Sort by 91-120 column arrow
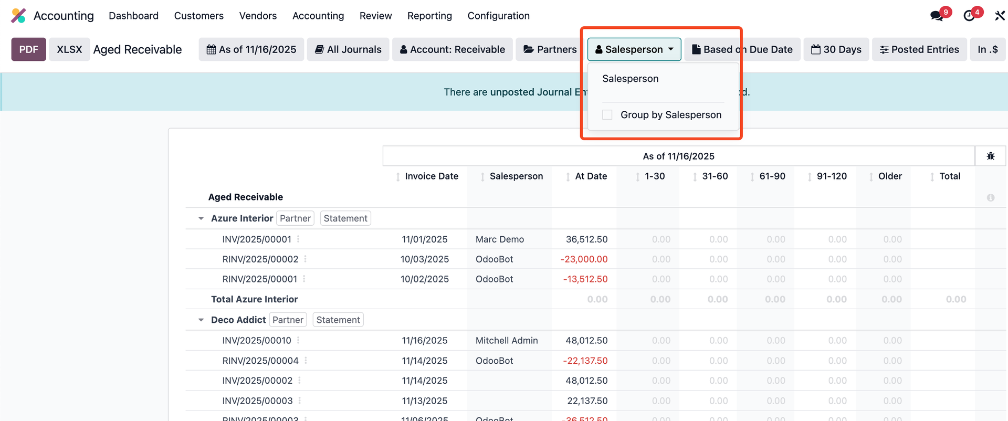The image size is (1008, 421). [810, 177]
